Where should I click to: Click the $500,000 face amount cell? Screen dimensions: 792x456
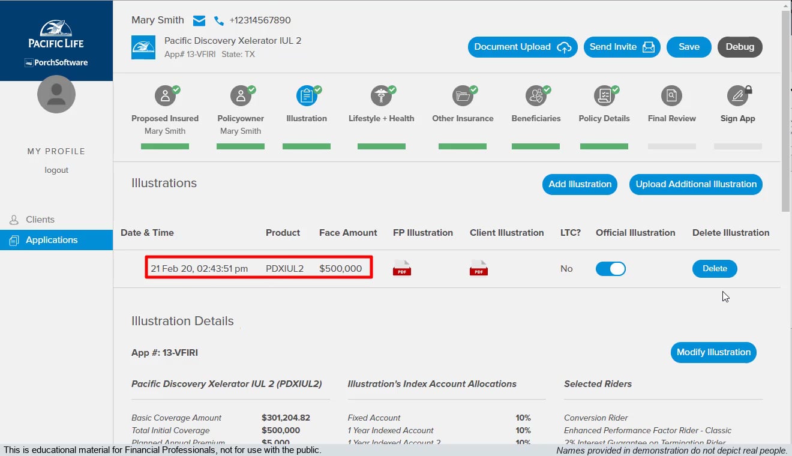[340, 268]
